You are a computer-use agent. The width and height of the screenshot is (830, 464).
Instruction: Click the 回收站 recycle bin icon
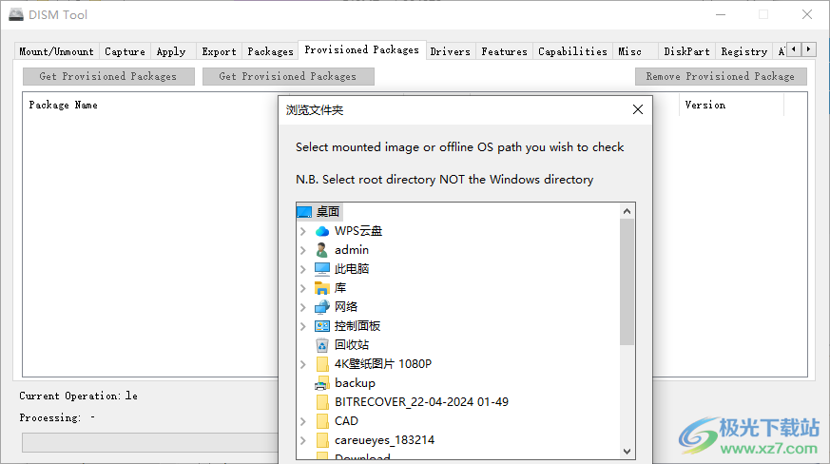[322, 345]
